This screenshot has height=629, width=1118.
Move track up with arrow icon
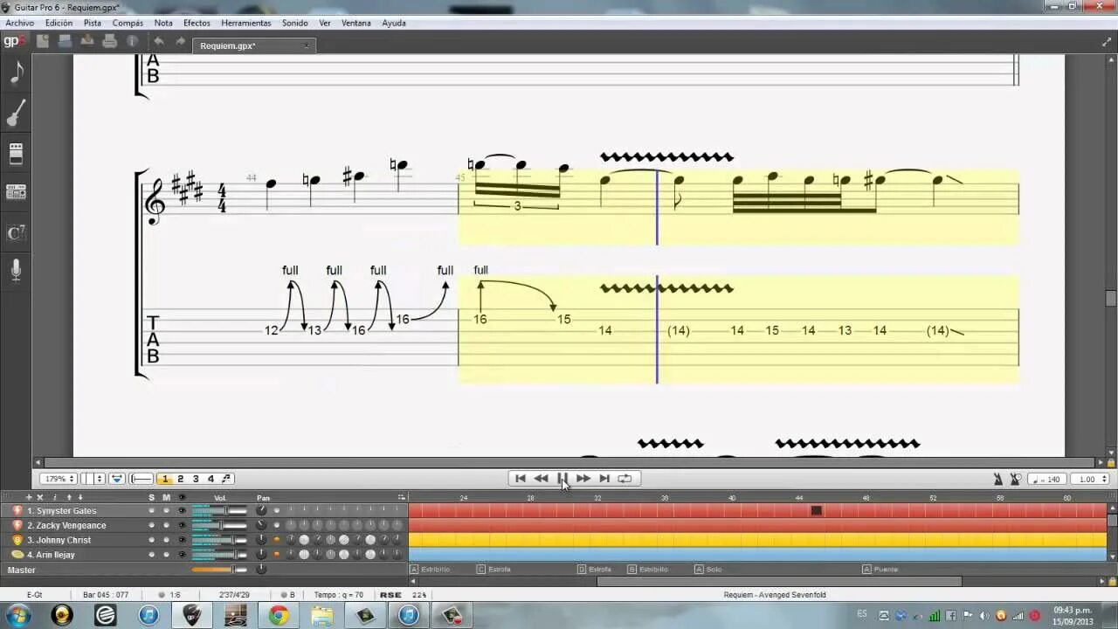68,497
